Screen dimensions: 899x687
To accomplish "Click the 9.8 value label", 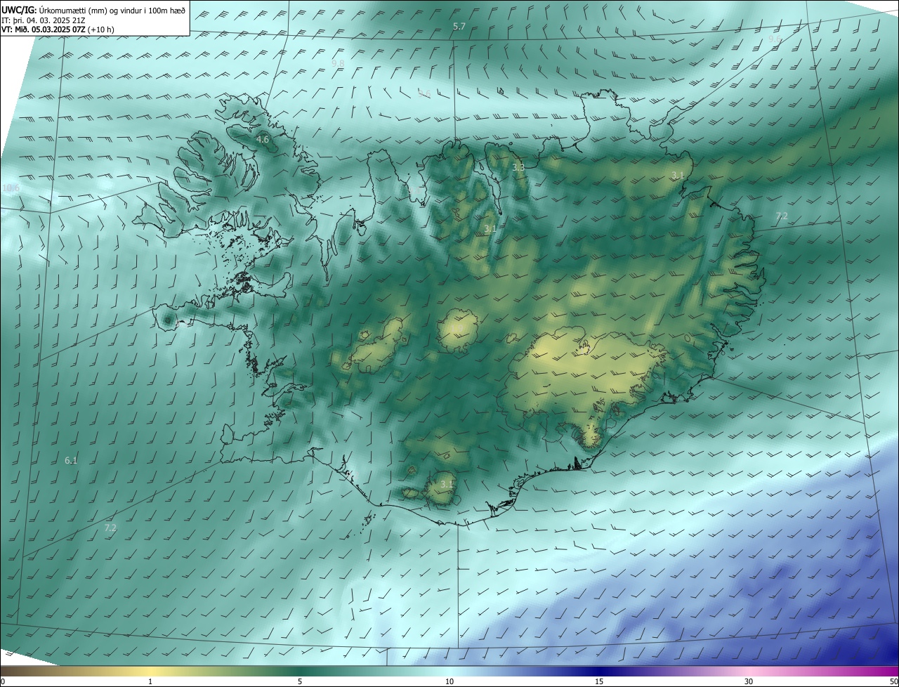I will 338,63.
